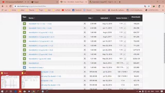Click the address bar URL field
Screen dimensions: 165x93
(x=79, y=6)
